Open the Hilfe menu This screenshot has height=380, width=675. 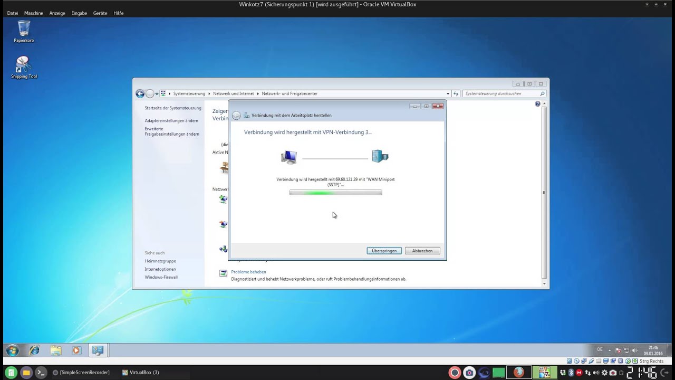118,13
